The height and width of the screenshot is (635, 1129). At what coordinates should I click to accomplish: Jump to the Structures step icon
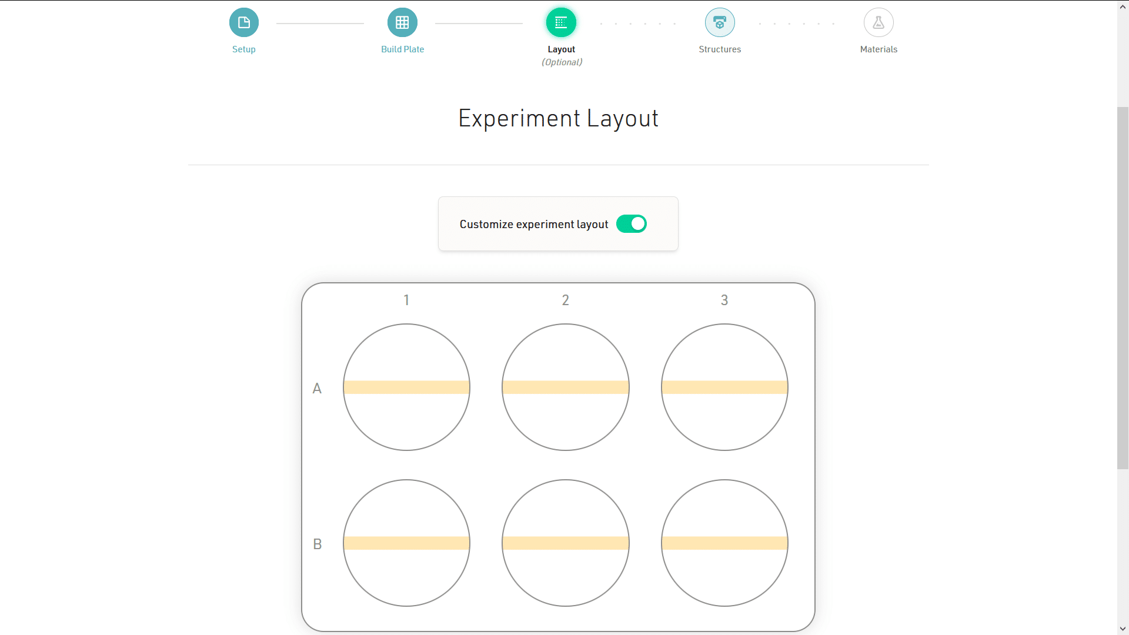click(x=720, y=22)
